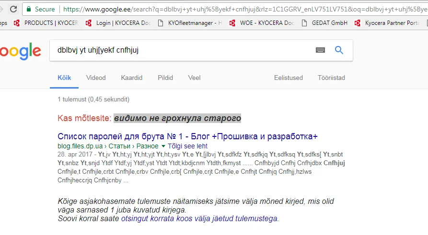
Task: Open WOE - KYOCERA Doc bookmark
Action: pyautogui.click(x=262, y=23)
